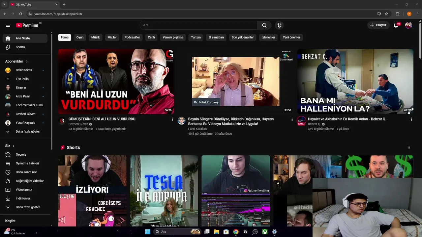Open Ana Sayfa in sidebar
The image size is (422, 237).
click(25, 38)
